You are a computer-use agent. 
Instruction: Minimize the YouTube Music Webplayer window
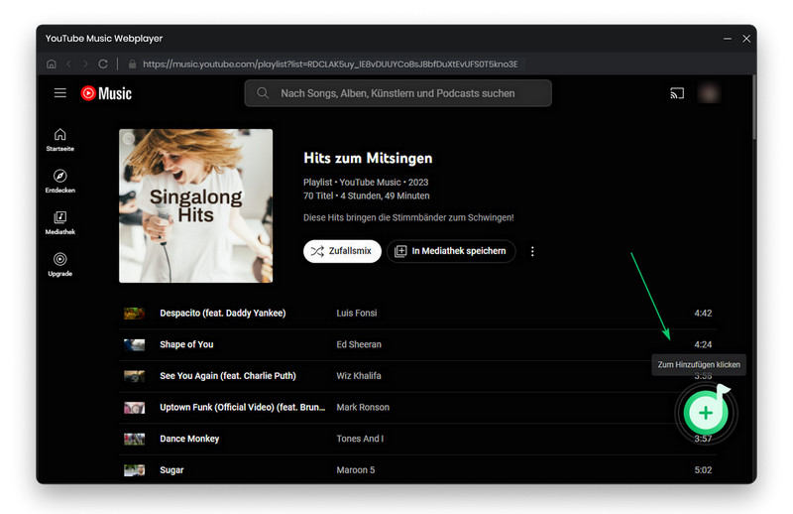[728, 39]
